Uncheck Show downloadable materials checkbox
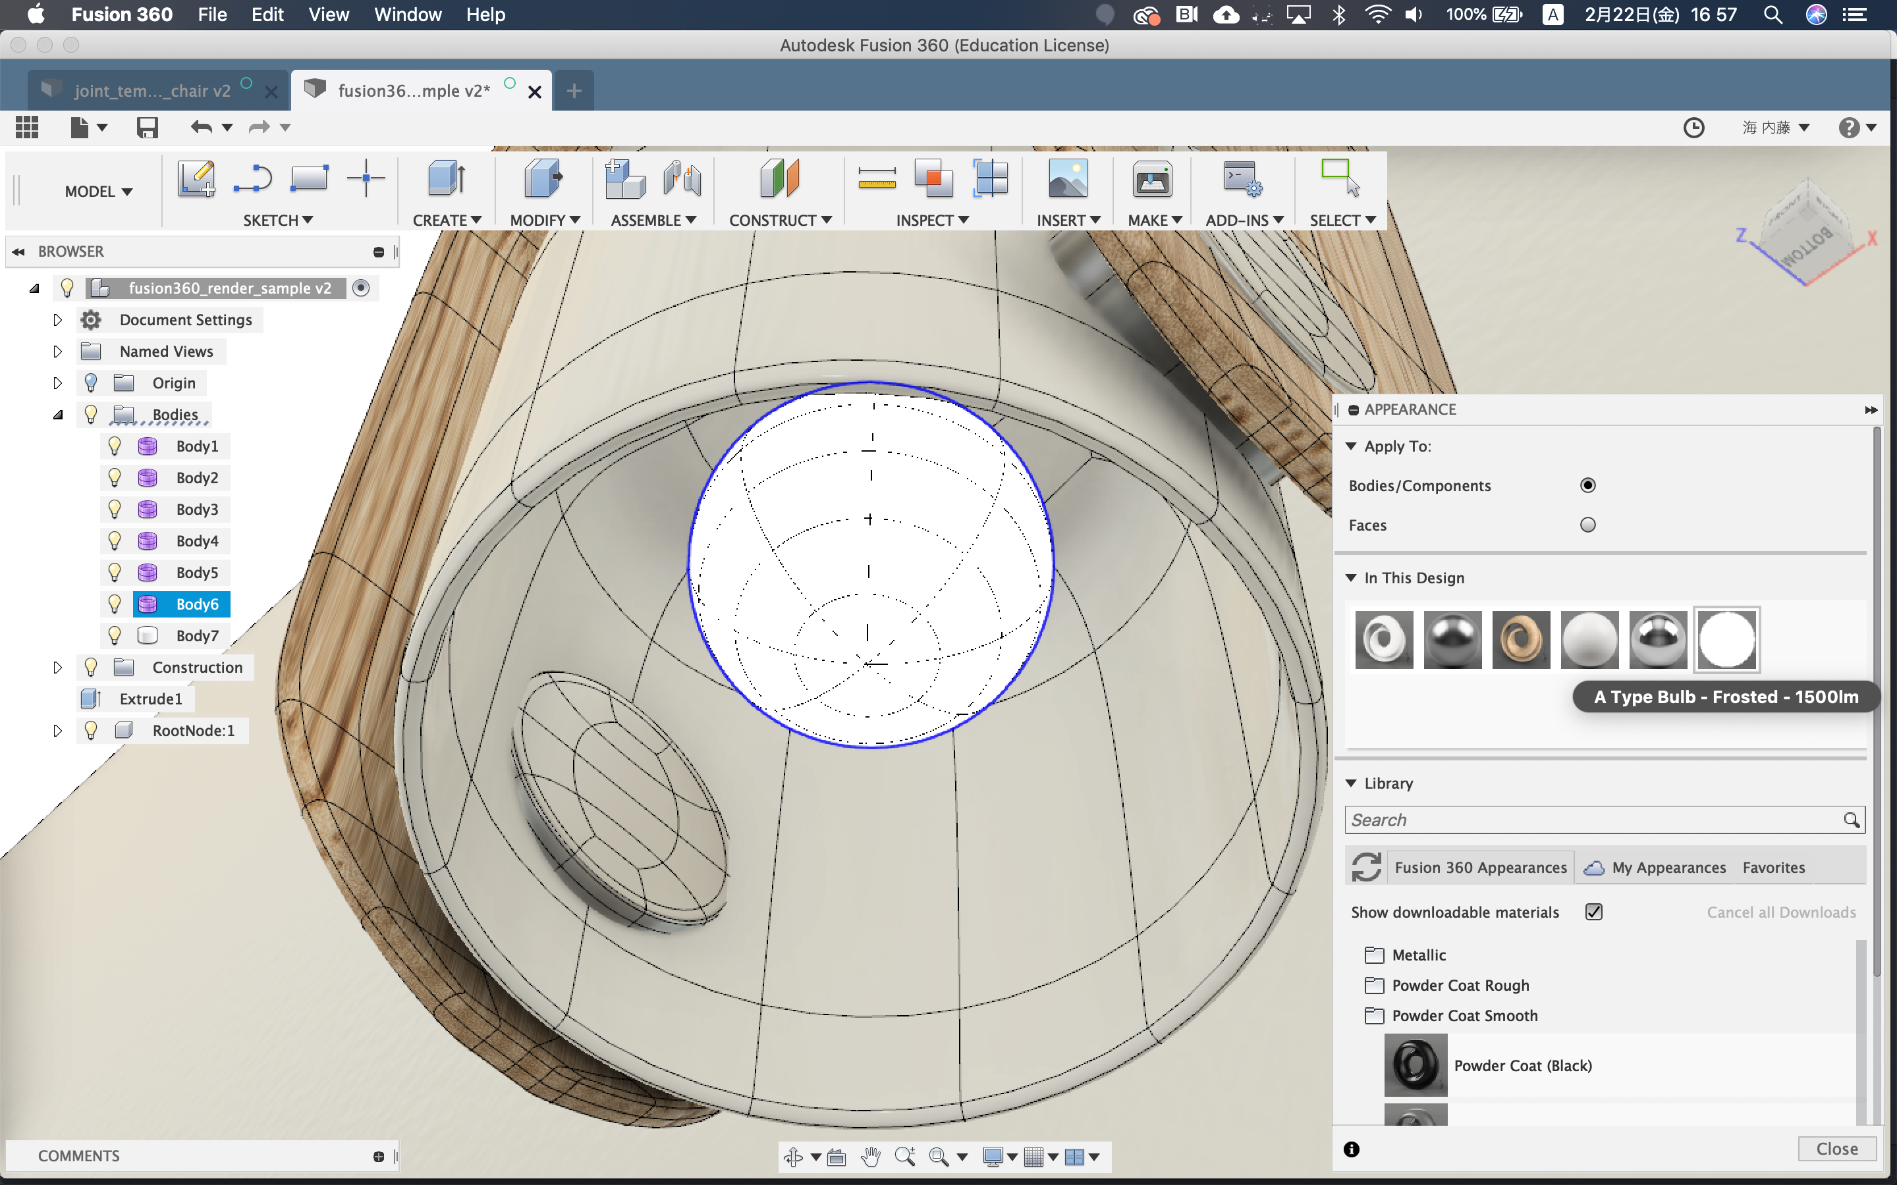Image resolution: width=1897 pixels, height=1185 pixels. tap(1593, 912)
